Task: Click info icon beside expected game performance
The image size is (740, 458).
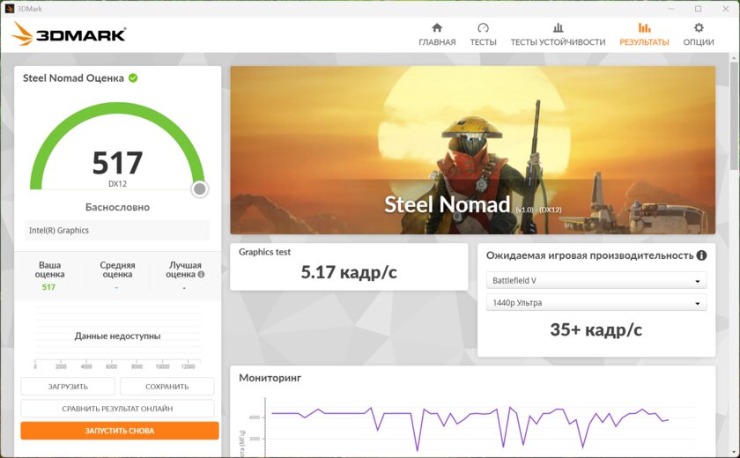Action: 701,255
